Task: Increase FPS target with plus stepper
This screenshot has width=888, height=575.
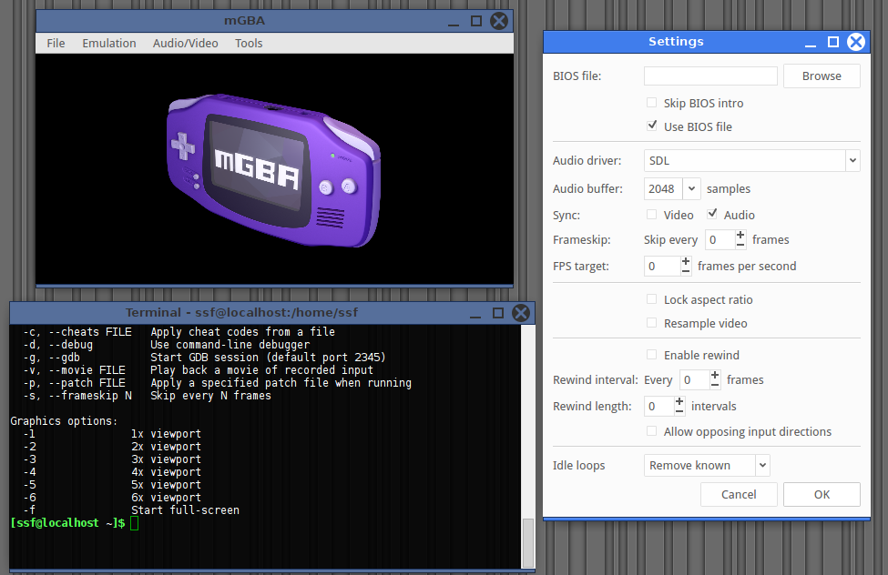Action: point(686,261)
